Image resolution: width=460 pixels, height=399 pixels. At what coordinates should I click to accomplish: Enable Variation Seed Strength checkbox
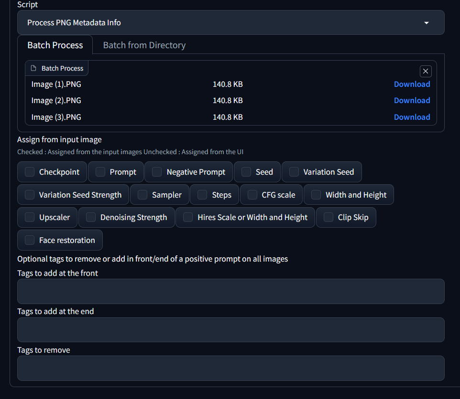(x=30, y=195)
